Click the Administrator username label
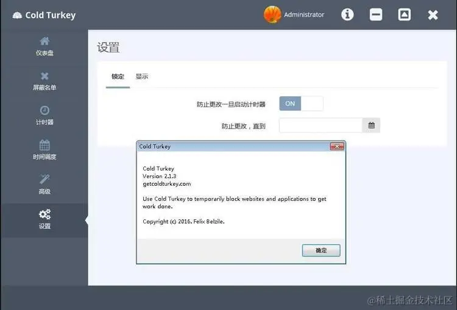 click(x=304, y=15)
